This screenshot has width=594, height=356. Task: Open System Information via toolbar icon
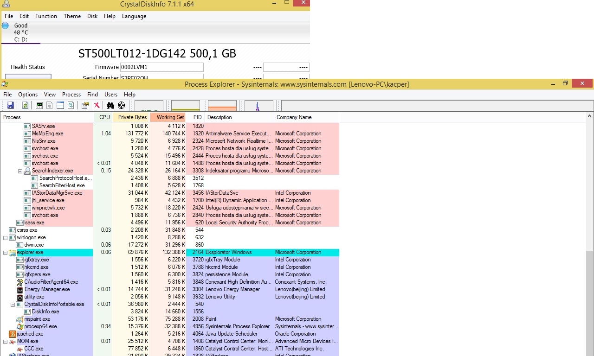[x=39, y=105]
